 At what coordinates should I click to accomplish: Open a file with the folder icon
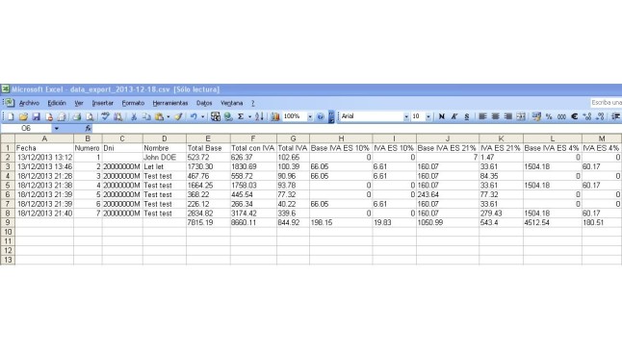23,116
